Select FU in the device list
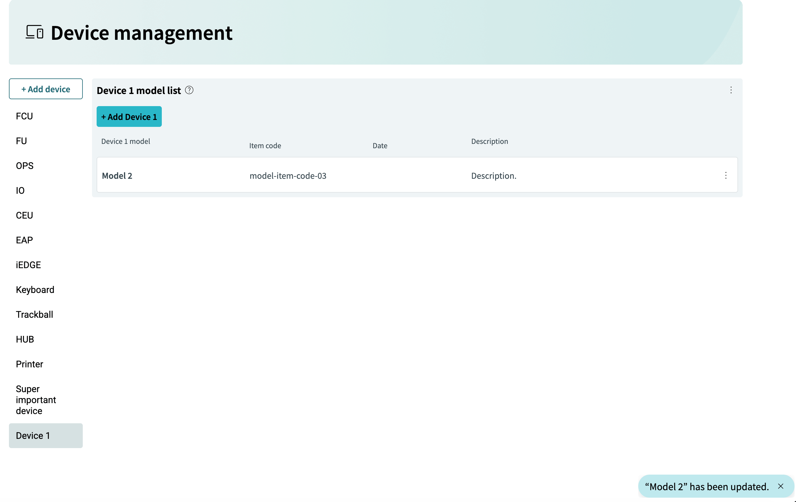796x502 pixels. point(46,141)
